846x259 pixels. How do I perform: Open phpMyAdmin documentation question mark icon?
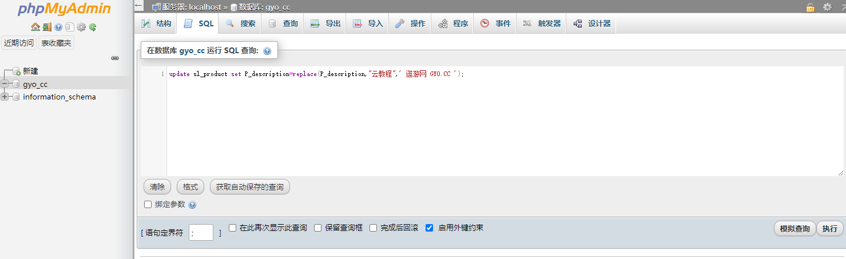point(58,27)
